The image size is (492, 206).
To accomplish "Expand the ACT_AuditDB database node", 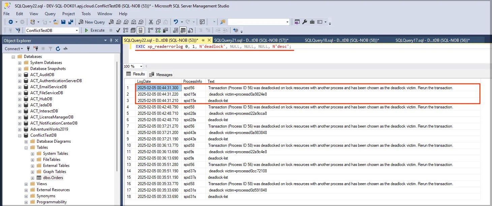I will (x=20, y=75).
